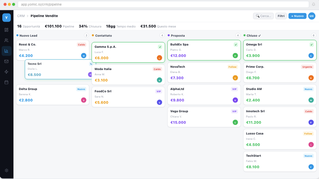Click the 34% Chiusura stat
The width and height of the screenshot is (319, 179).
[90, 27]
